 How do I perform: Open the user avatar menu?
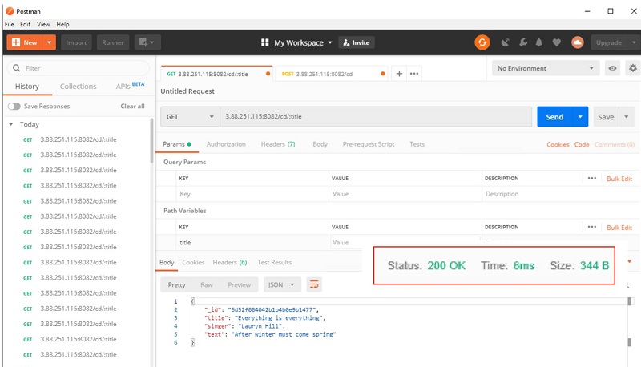(577, 42)
